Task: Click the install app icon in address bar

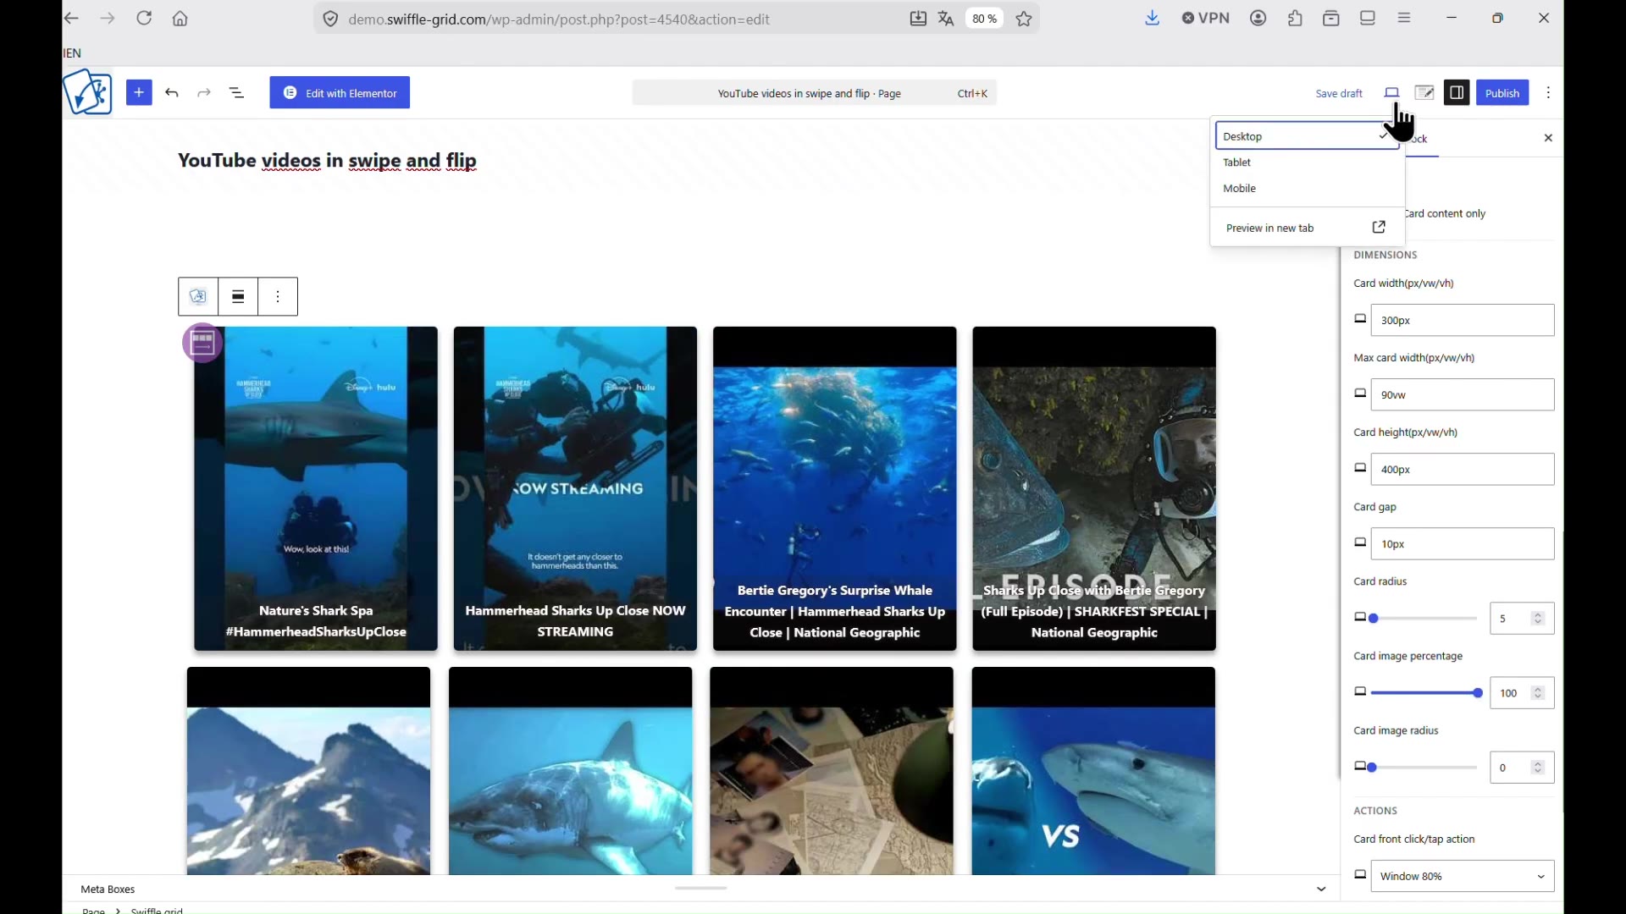Action: (x=918, y=19)
